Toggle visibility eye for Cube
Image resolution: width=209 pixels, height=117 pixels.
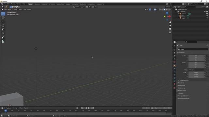click(x=207, y=16)
